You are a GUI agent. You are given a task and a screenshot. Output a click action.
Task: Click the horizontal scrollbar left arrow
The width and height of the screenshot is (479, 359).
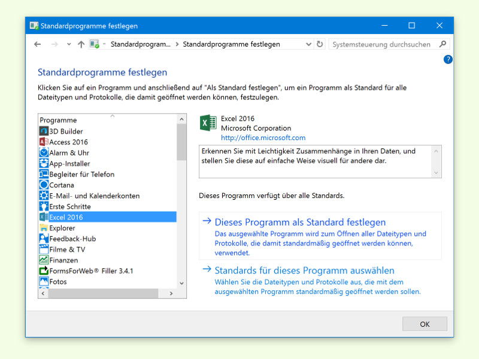point(43,293)
